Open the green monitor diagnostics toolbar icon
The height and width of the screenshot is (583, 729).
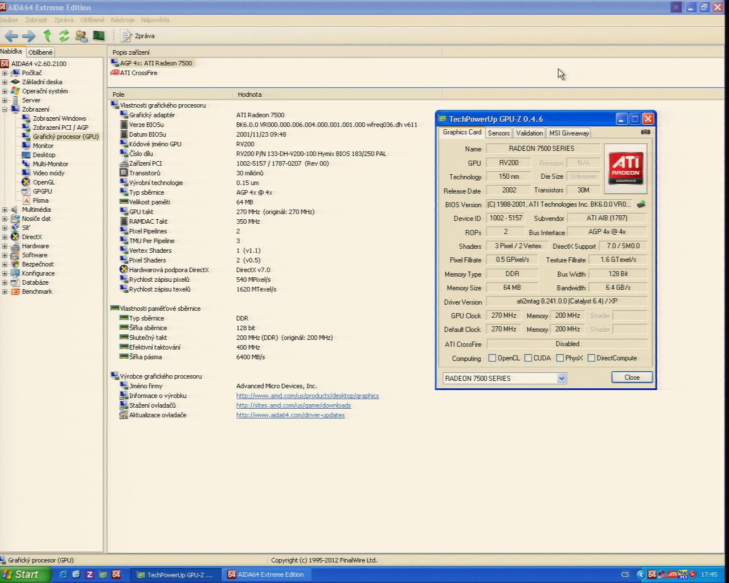(x=99, y=36)
